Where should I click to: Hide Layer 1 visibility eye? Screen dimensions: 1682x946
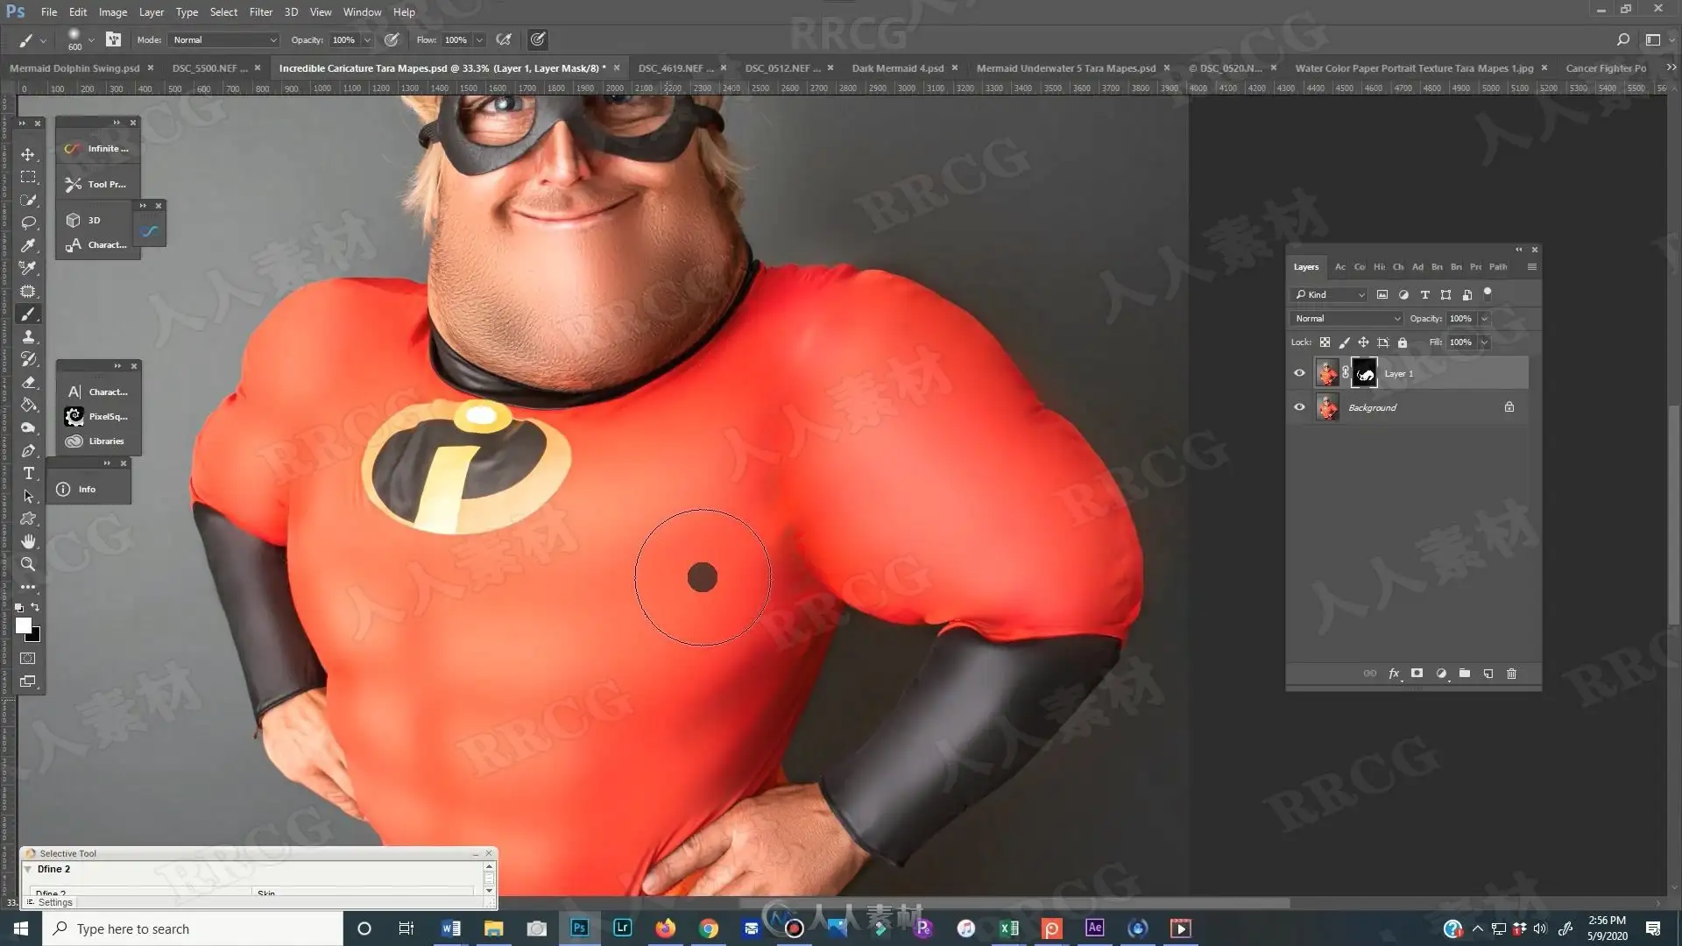click(1299, 373)
